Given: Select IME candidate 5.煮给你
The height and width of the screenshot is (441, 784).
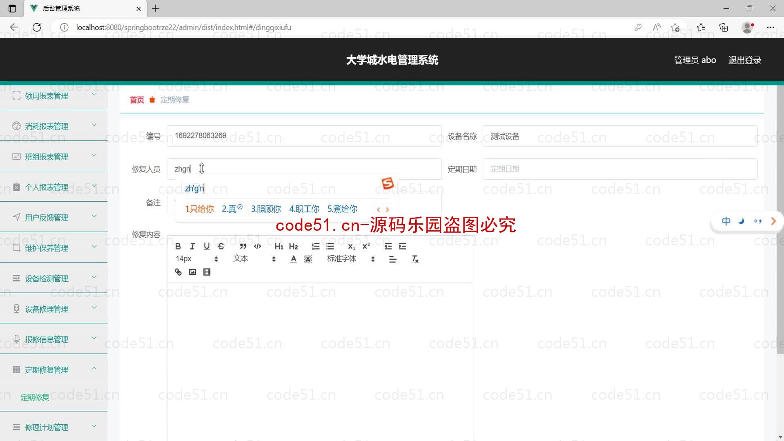Looking at the screenshot, I should point(342,209).
